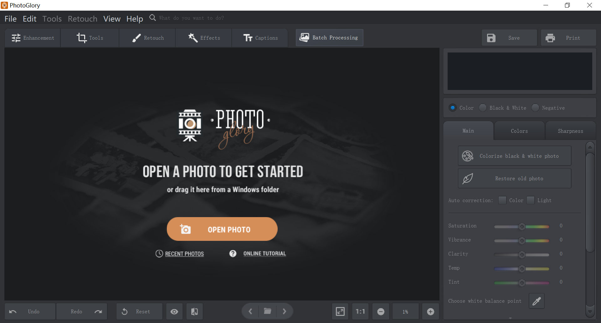Image resolution: width=601 pixels, height=323 pixels.
Task: Pick white balance point with eyedropper
Action: tap(537, 301)
